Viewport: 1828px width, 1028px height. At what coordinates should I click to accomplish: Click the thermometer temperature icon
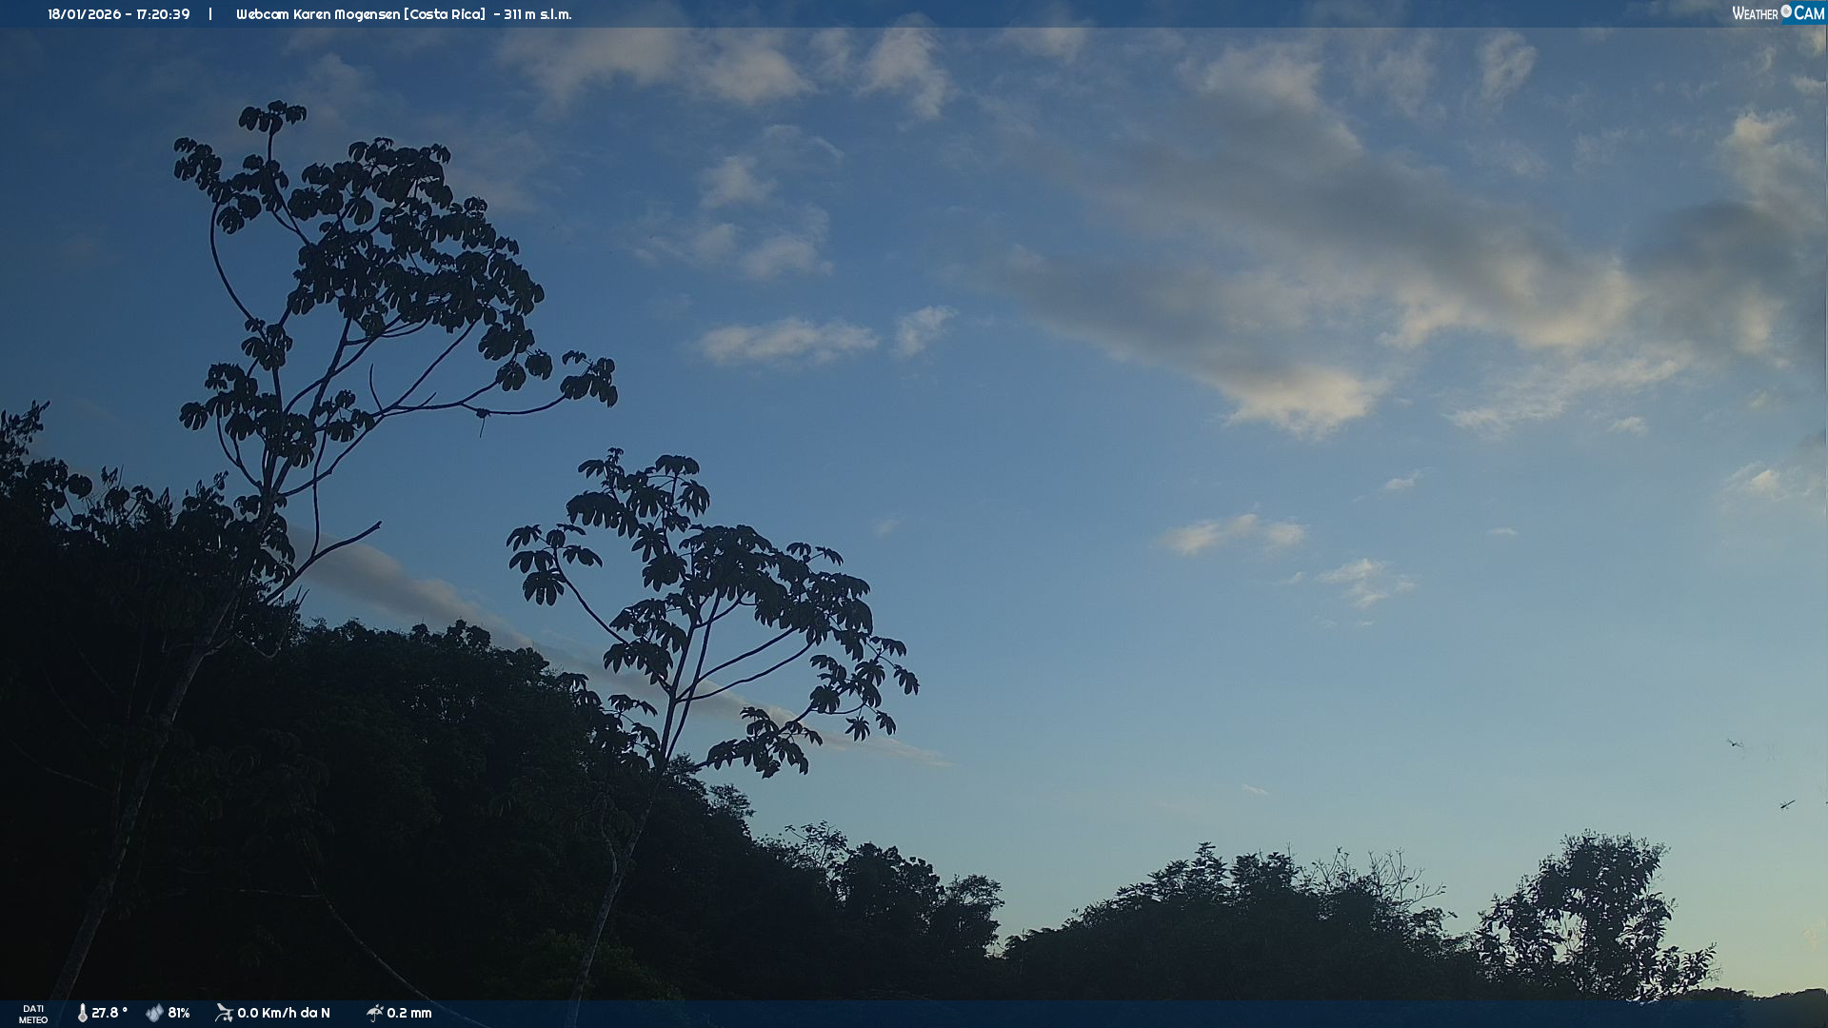pos(83,1013)
